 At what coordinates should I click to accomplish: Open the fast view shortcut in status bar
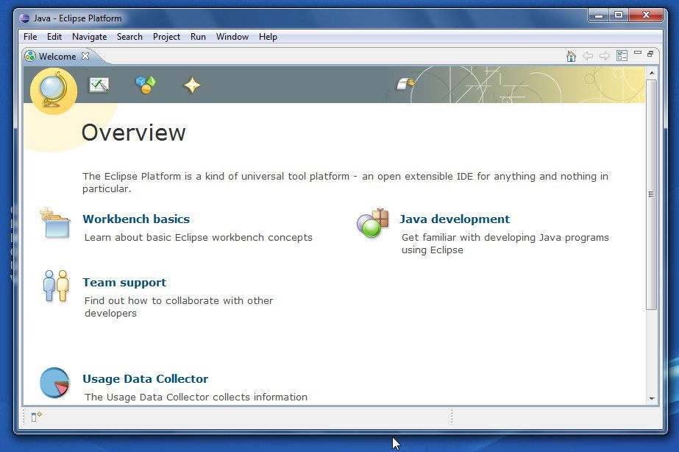[35, 417]
